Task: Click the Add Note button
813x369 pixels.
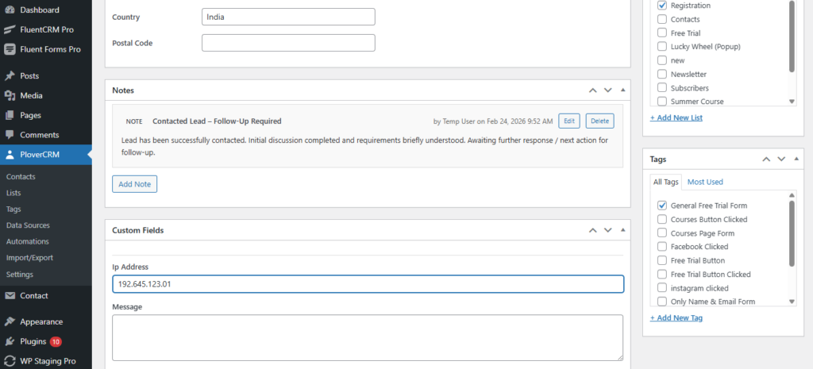Action: 134,184
